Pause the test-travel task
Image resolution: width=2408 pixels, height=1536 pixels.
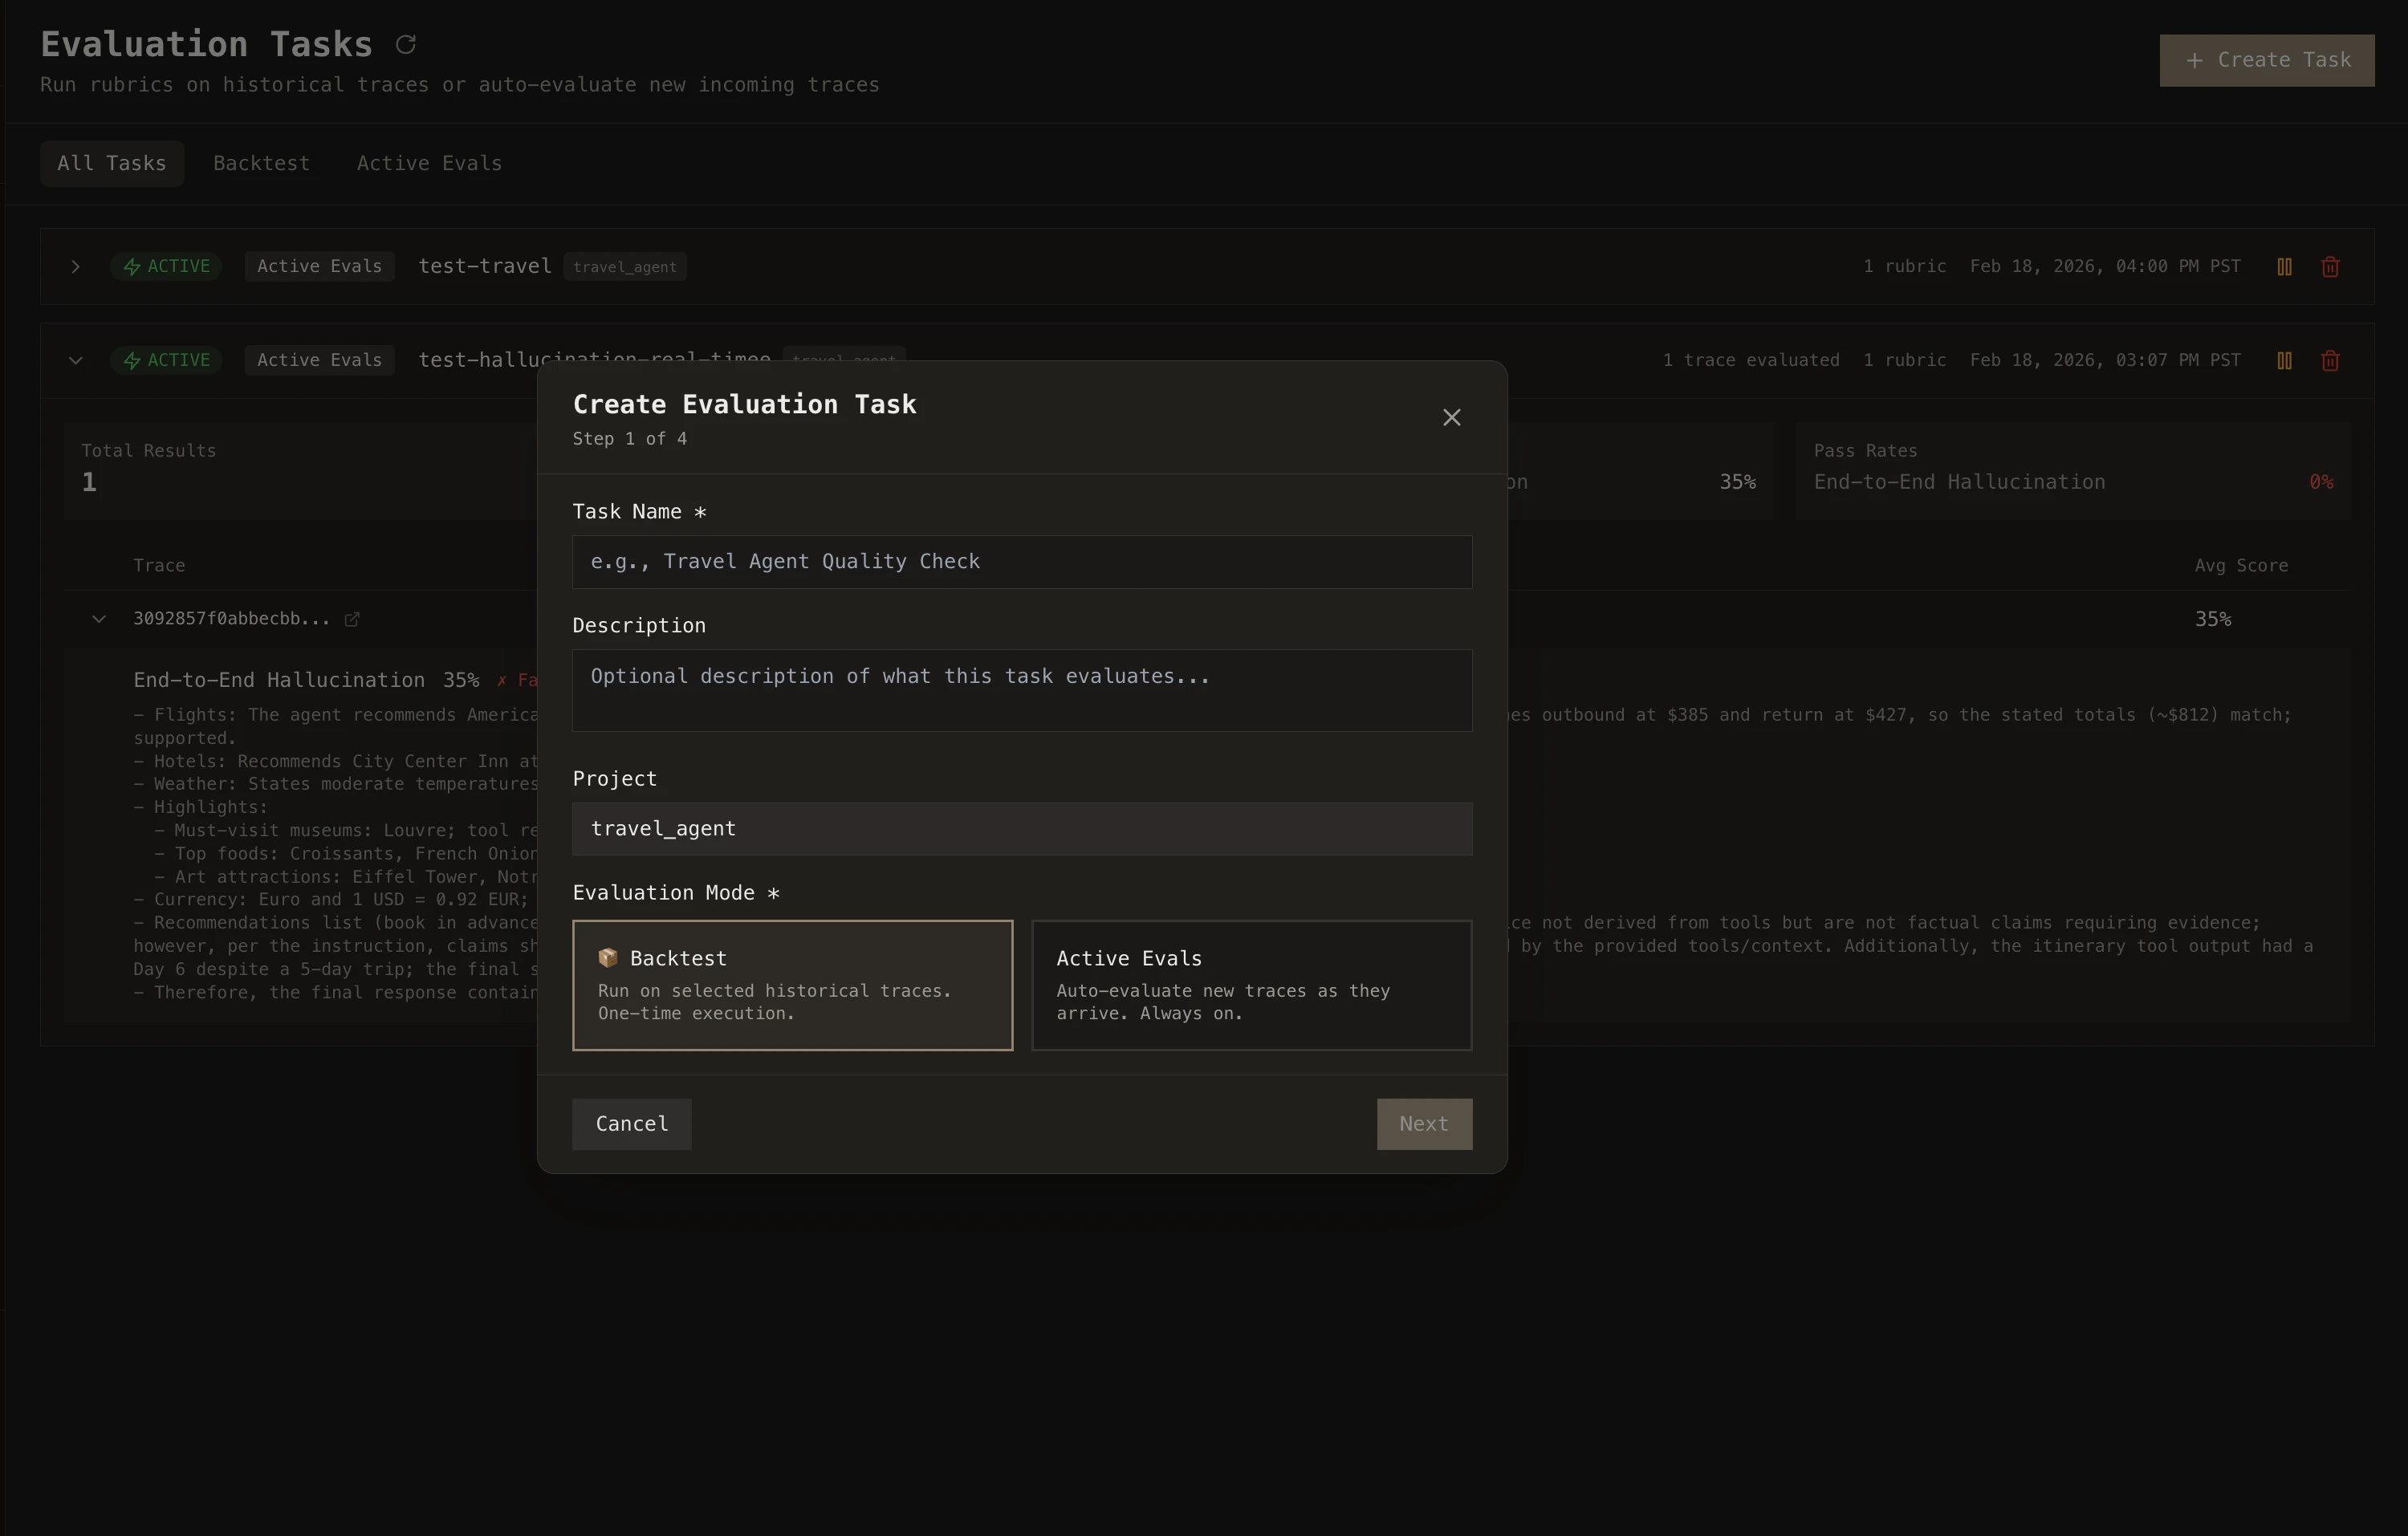[2284, 267]
